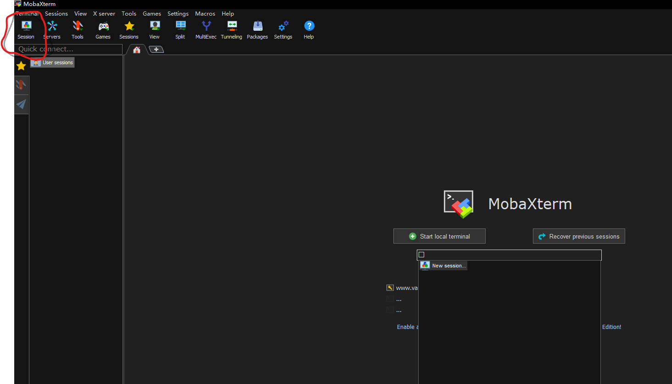Open the X server menu
The width and height of the screenshot is (672, 384).
tap(104, 14)
